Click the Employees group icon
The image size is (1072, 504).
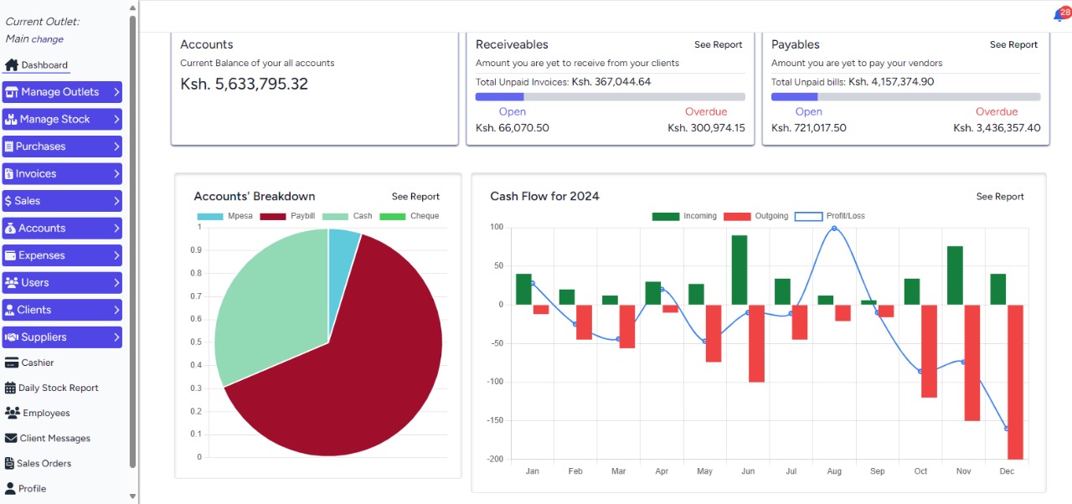pos(13,413)
